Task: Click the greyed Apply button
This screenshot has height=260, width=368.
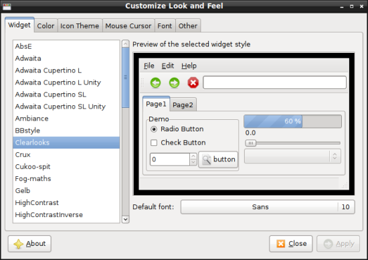Action: [x=338, y=244]
